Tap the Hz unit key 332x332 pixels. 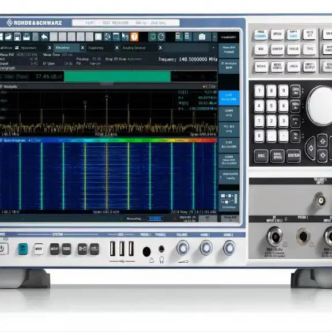(x=296, y=136)
